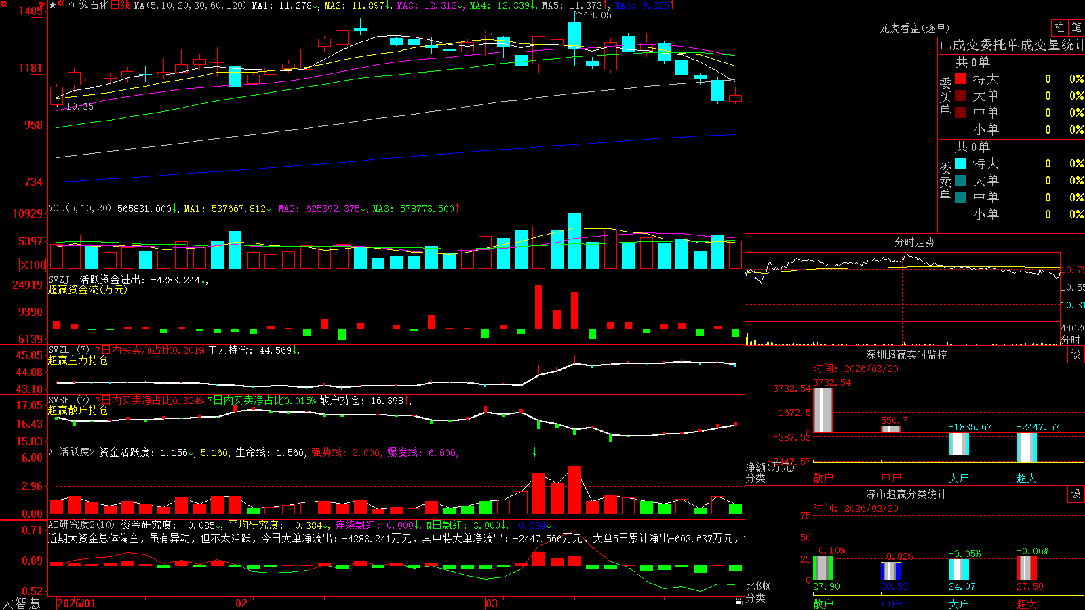Click the 分时走势 panel title

[x=914, y=242]
